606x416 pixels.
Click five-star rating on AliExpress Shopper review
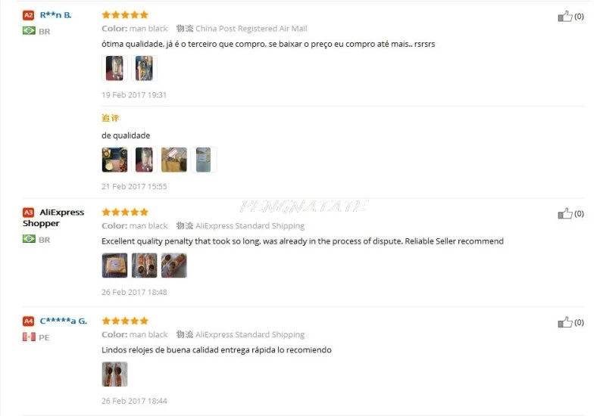125,212
